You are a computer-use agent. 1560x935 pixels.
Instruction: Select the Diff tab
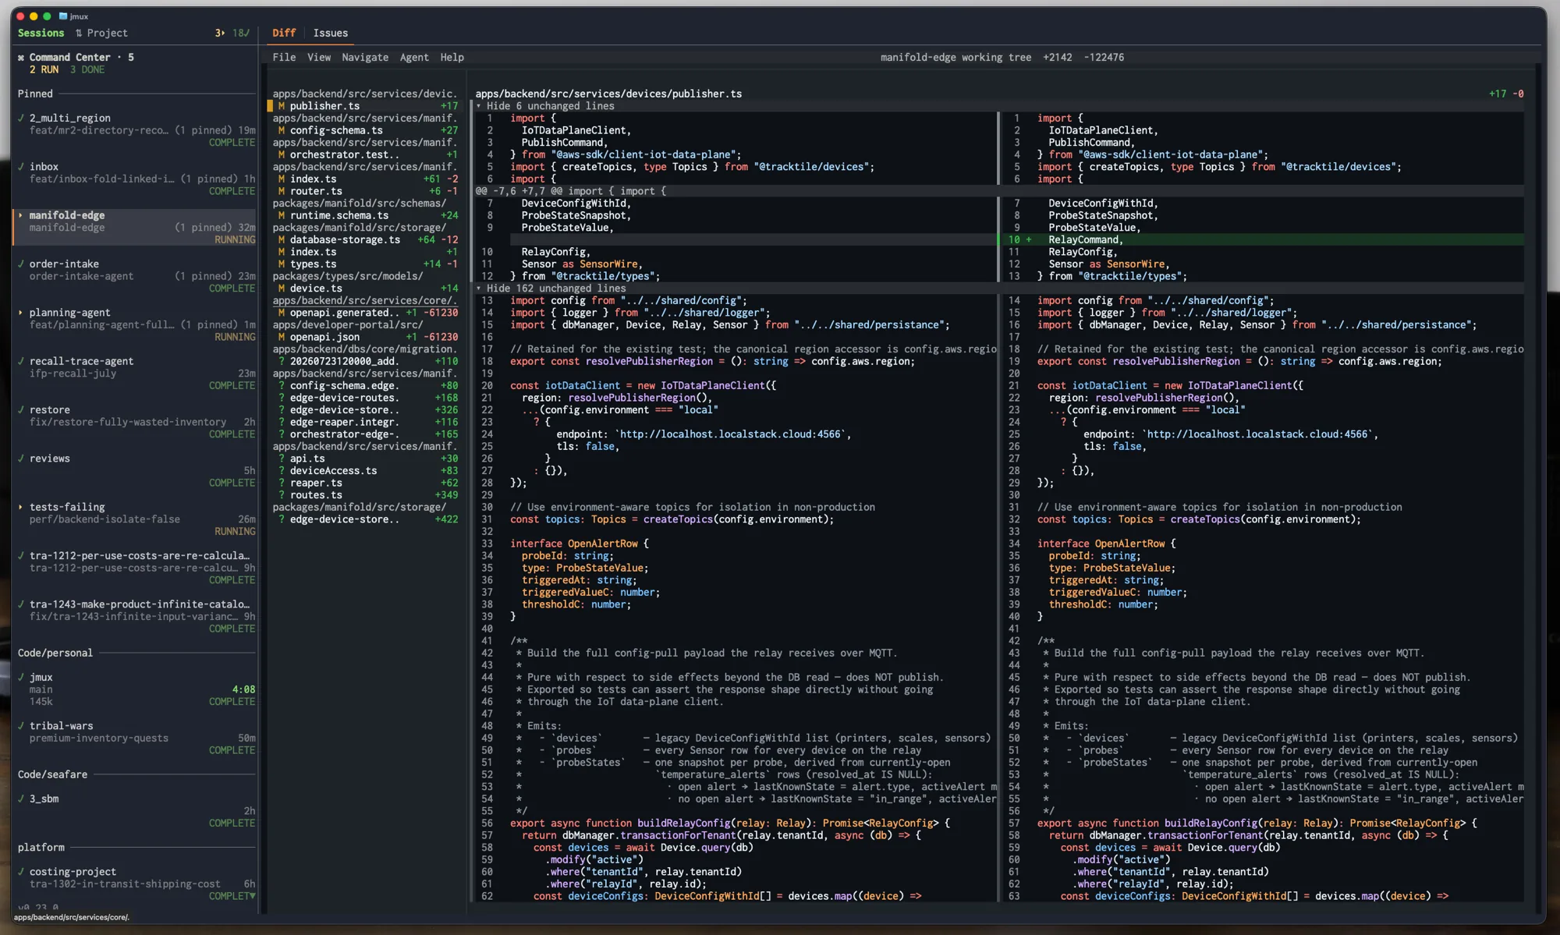pyautogui.click(x=284, y=33)
